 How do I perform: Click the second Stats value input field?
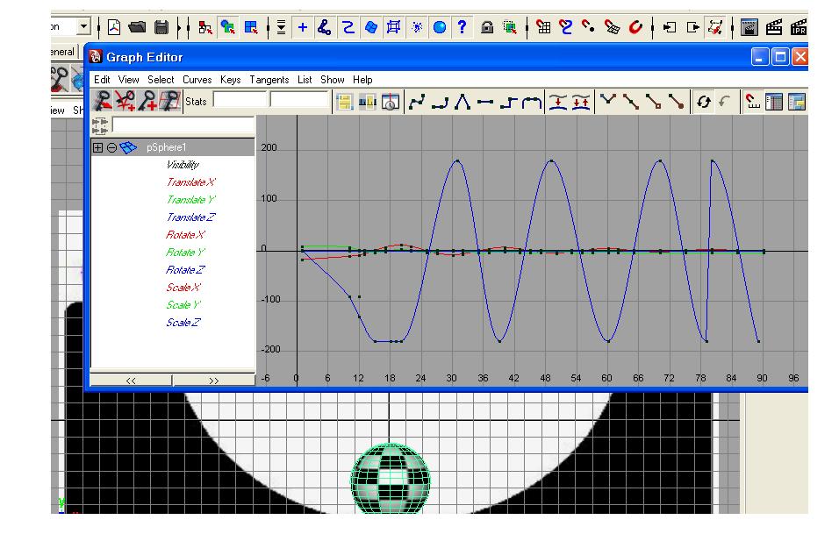point(299,100)
